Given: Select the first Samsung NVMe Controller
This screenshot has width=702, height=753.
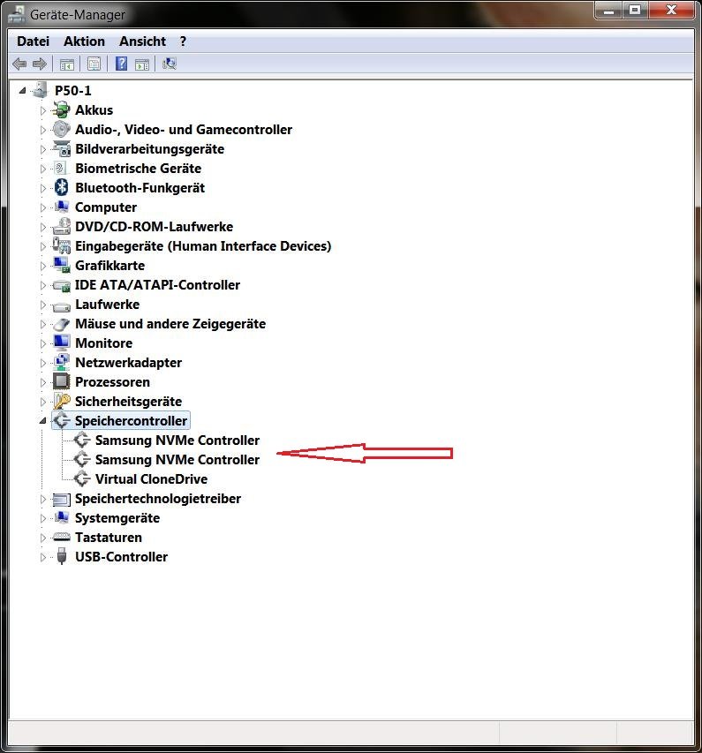Looking at the screenshot, I should click(177, 440).
